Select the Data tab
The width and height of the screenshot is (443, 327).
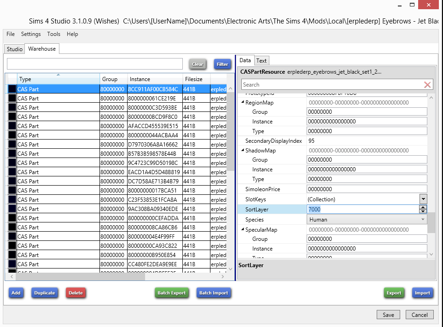tap(245, 60)
